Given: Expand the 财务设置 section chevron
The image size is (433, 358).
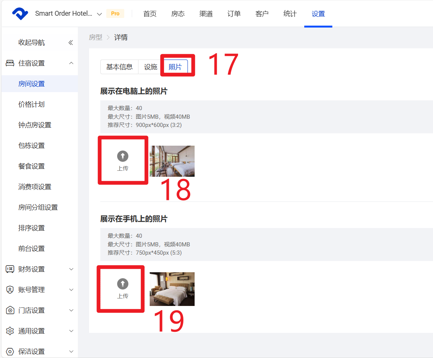Looking at the screenshot, I should click(x=71, y=269).
